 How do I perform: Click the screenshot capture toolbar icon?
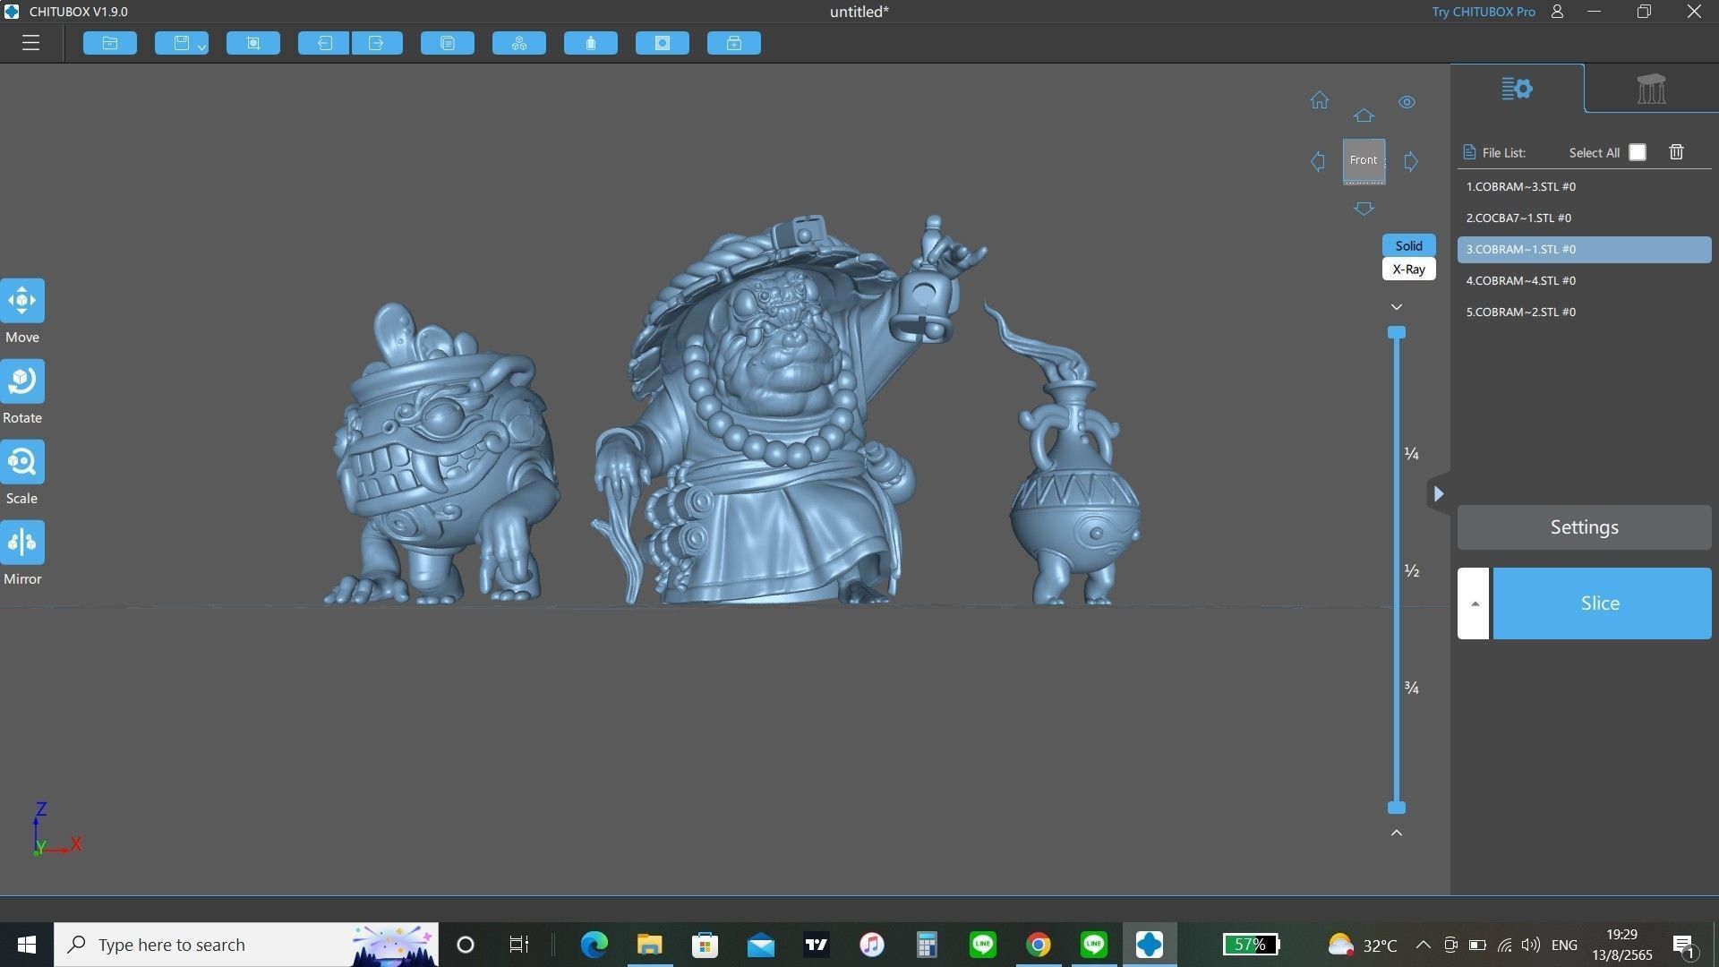coord(253,43)
